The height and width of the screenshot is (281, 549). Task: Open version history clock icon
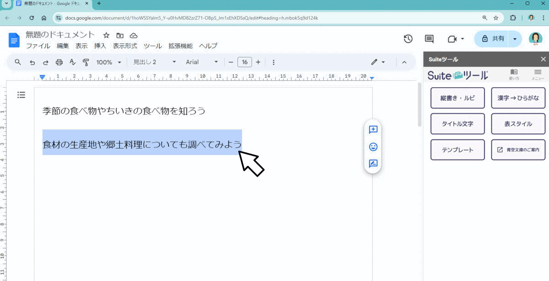pos(408,39)
